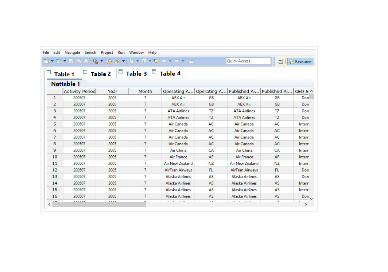Screen dimensions: 388x272
Task: Select row header number 9
Action: point(55,150)
